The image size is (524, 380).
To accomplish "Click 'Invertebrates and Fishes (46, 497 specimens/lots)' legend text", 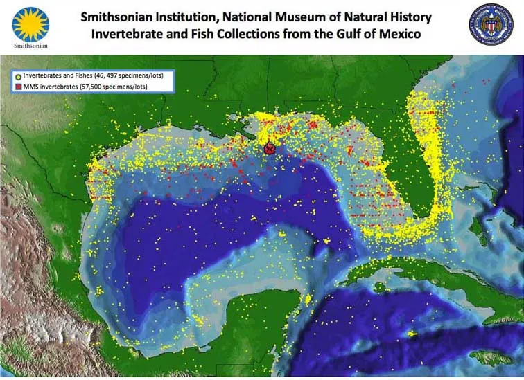I will pos(94,75).
